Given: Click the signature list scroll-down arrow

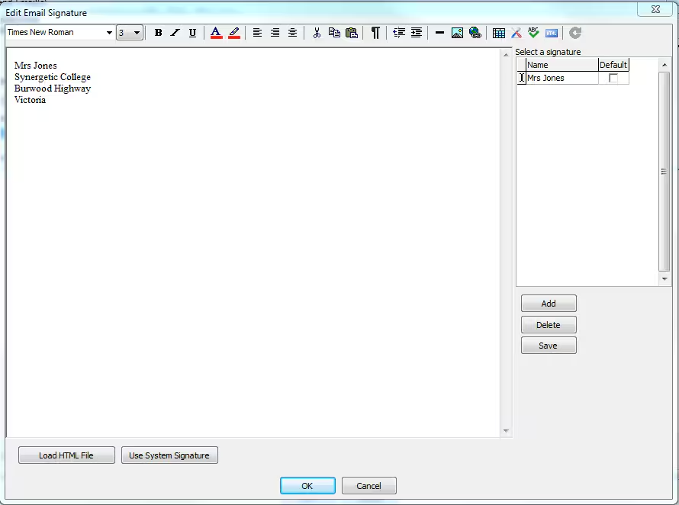Looking at the screenshot, I should (665, 279).
